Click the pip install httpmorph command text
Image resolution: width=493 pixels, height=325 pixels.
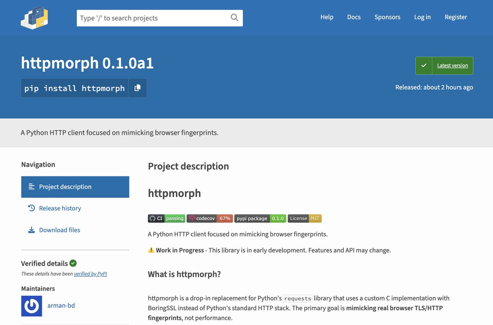(x=74, y=88)
